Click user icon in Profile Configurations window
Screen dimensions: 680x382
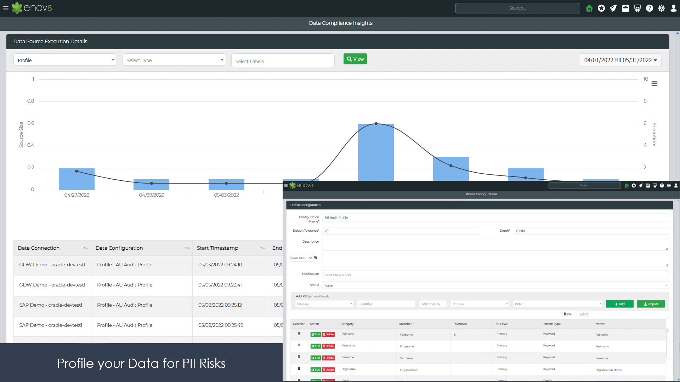pyautogui.click(x=676, y=185)
